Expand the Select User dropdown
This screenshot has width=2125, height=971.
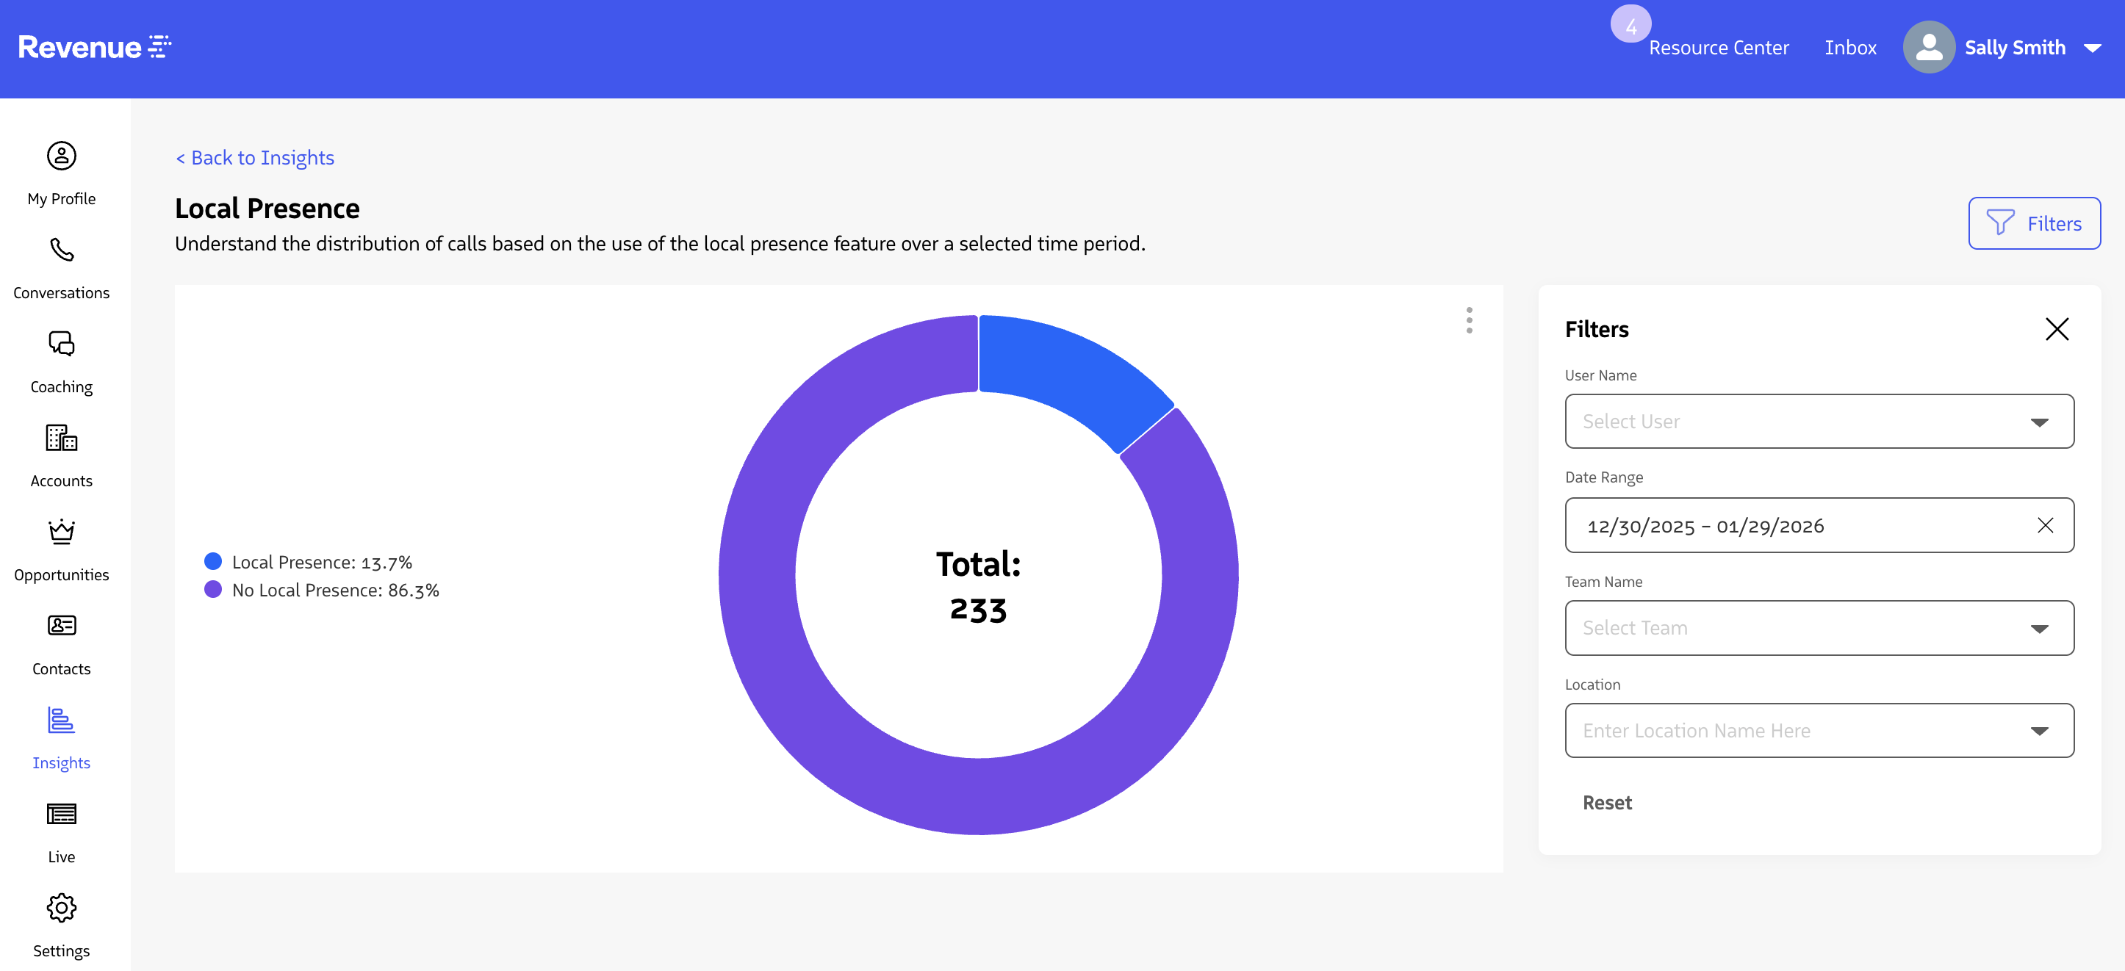1818,421
